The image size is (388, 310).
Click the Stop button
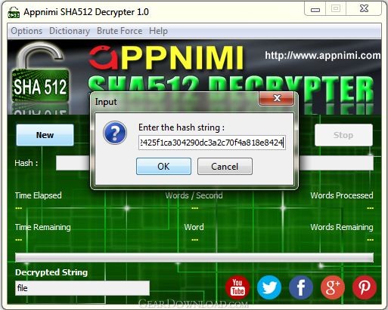click(x=343, y=135)
